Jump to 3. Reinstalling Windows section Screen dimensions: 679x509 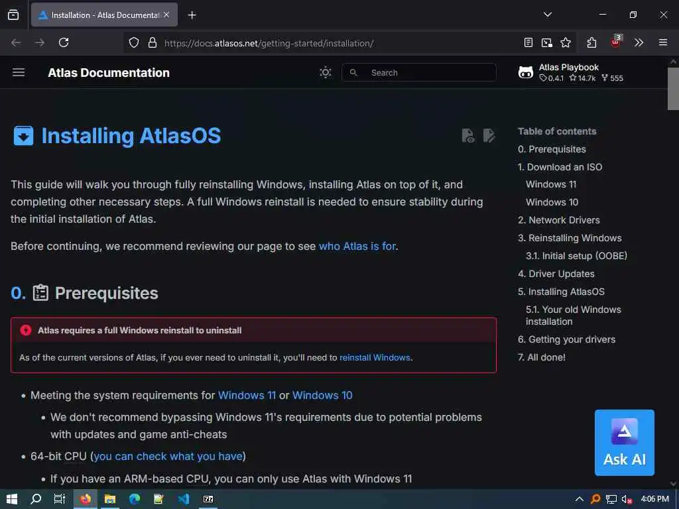click(570, 238)
